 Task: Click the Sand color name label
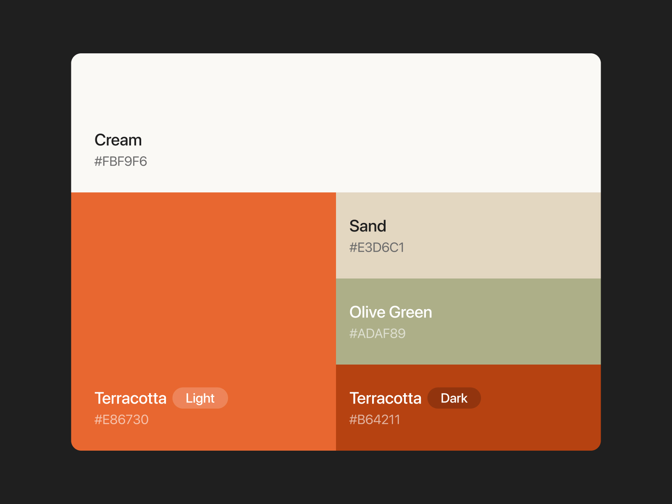tap(368, 226)
